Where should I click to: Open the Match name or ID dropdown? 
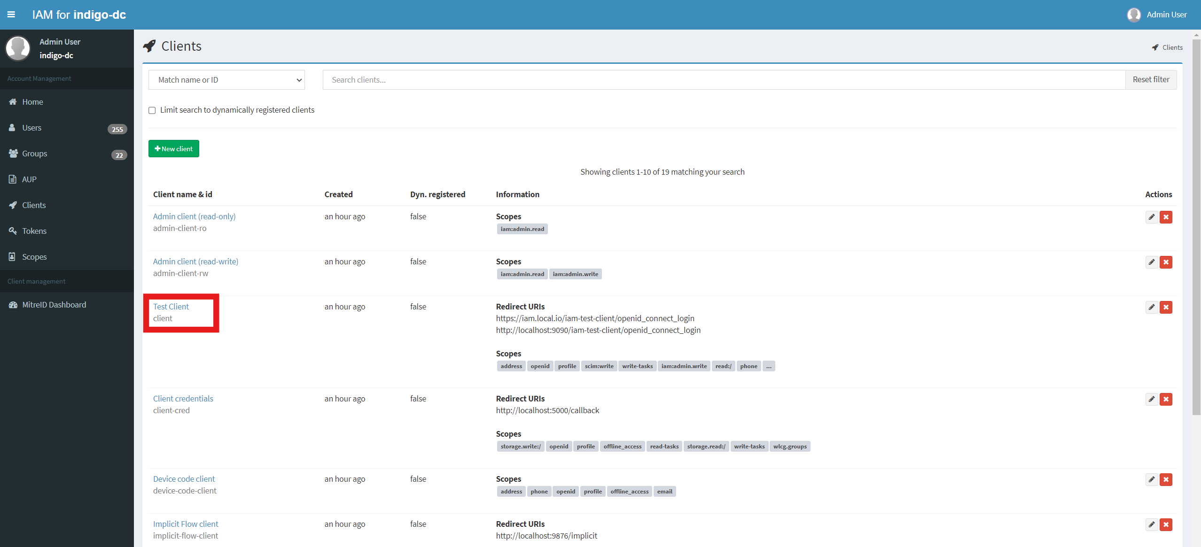(226, 79)
